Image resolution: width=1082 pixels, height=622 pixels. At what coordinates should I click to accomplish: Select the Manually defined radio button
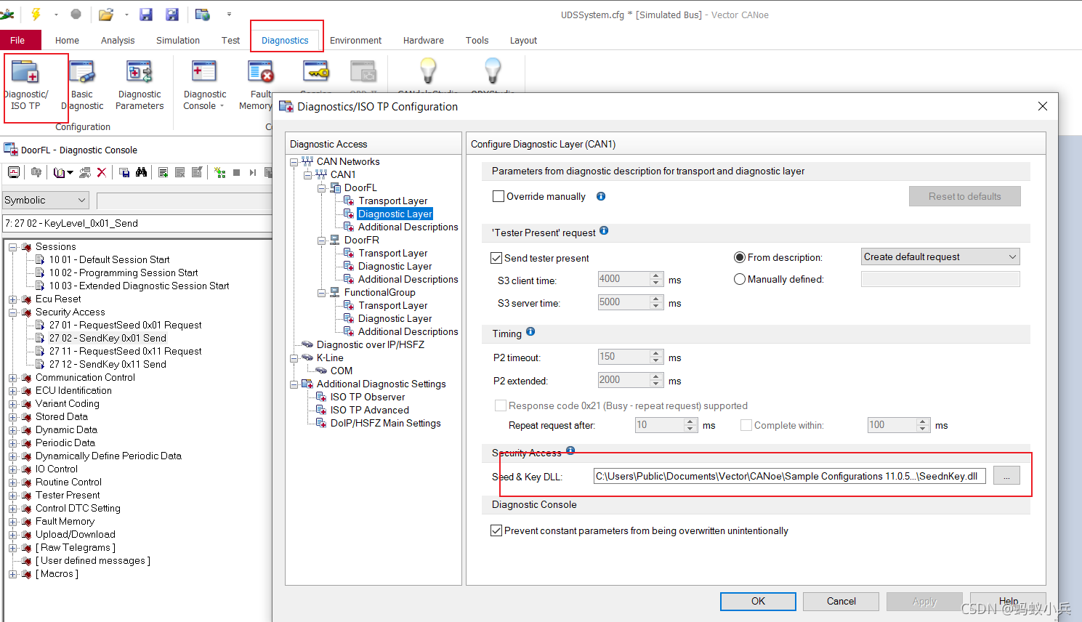point(740,279)
